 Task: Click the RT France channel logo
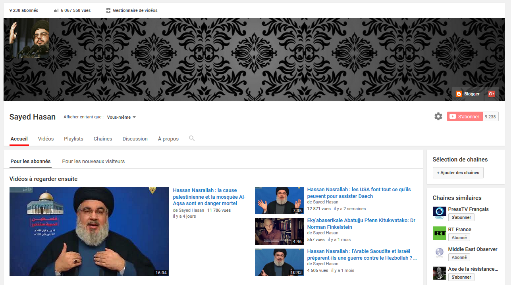point(439,233)
